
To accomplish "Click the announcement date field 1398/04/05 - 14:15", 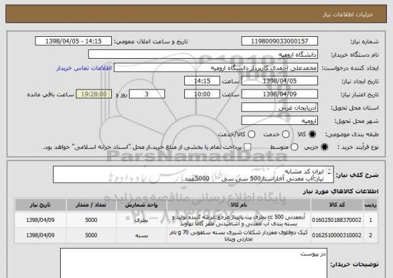I will tap(74, 41).
